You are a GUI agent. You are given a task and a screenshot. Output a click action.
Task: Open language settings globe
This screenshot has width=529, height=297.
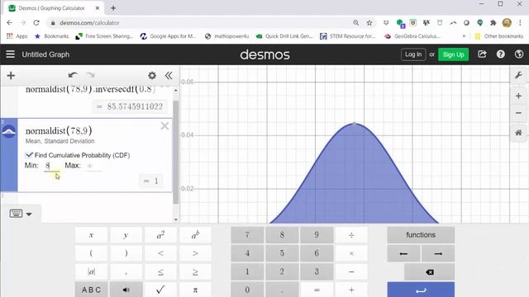(x=519, y=54)
